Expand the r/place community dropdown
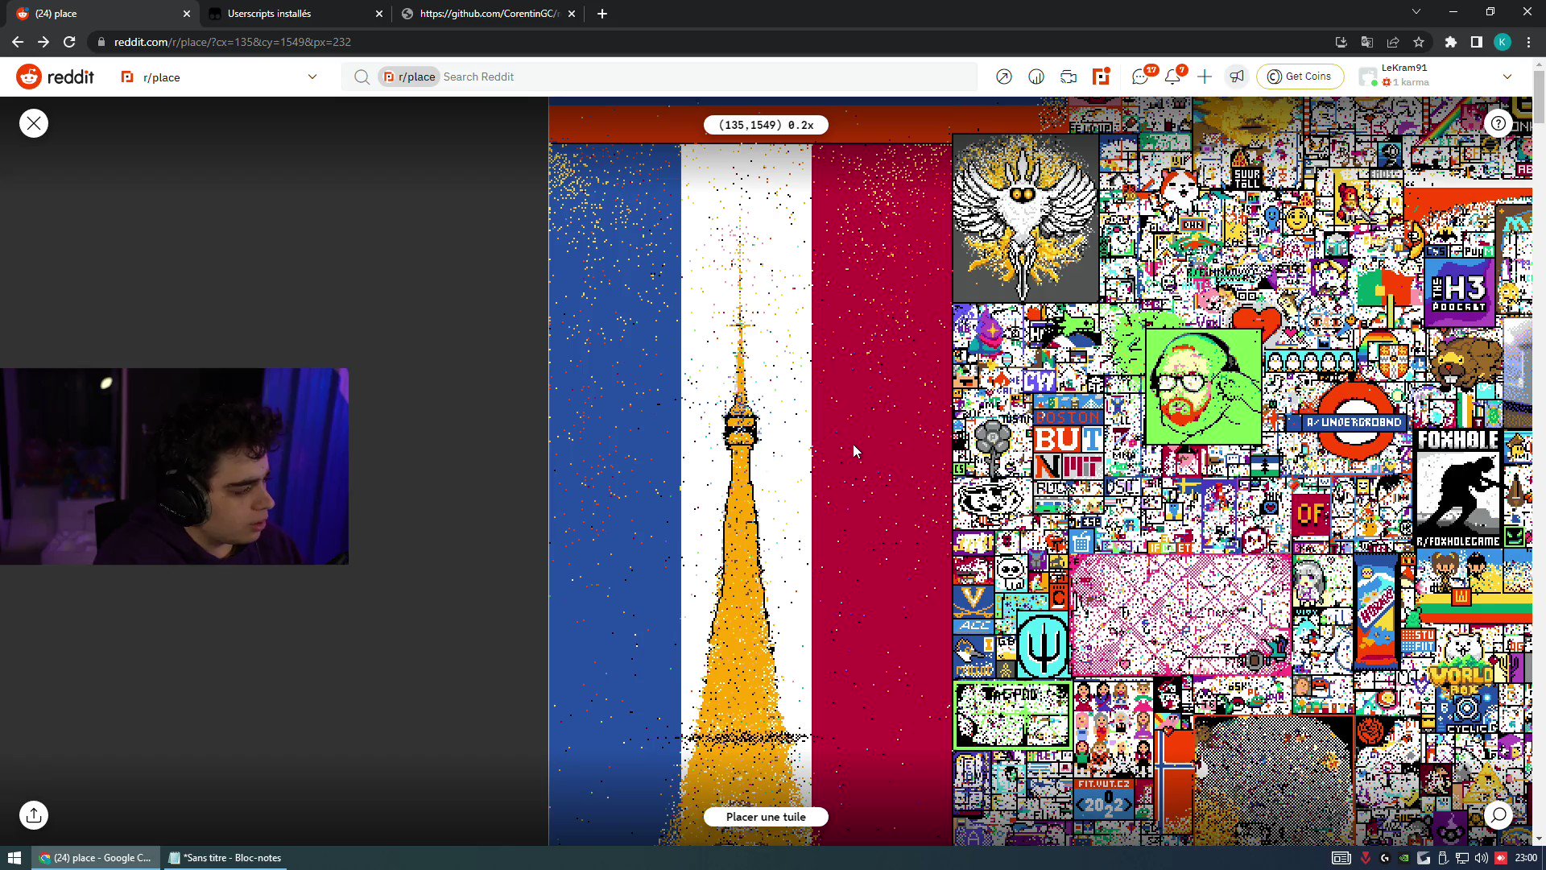The height and width of the screenshot is (870, 1546). click(312, 77)
